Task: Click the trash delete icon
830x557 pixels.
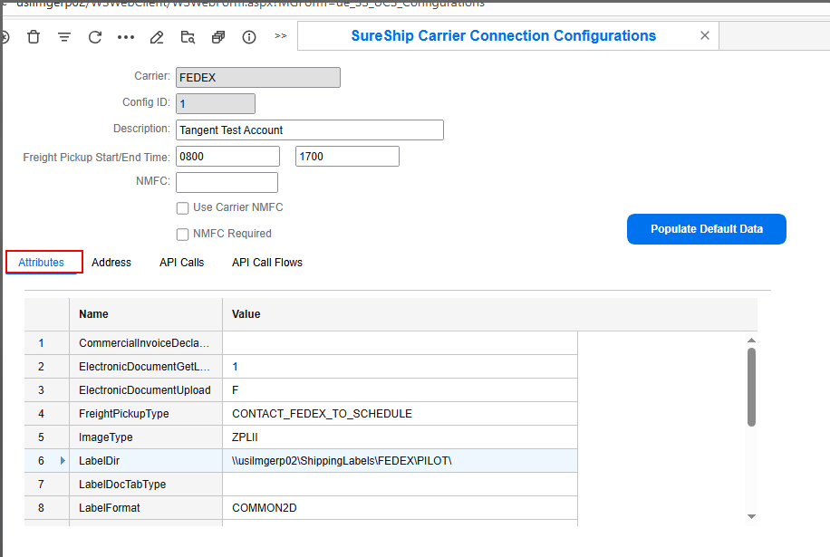Action: [34, 37]
